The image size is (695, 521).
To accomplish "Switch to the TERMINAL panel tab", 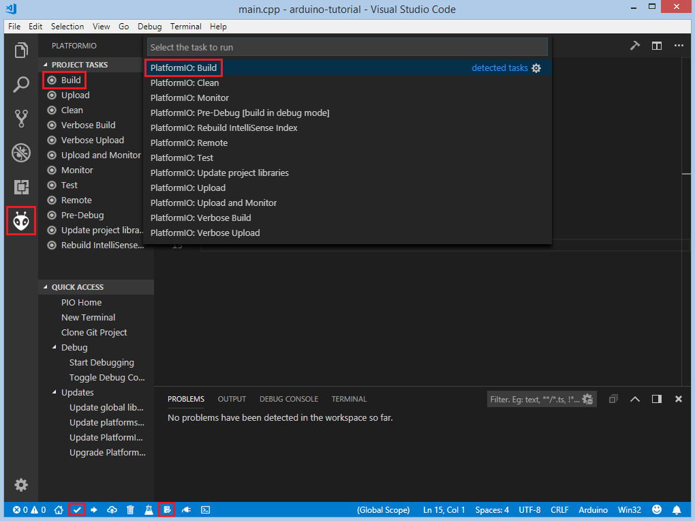I will (349, 399).
